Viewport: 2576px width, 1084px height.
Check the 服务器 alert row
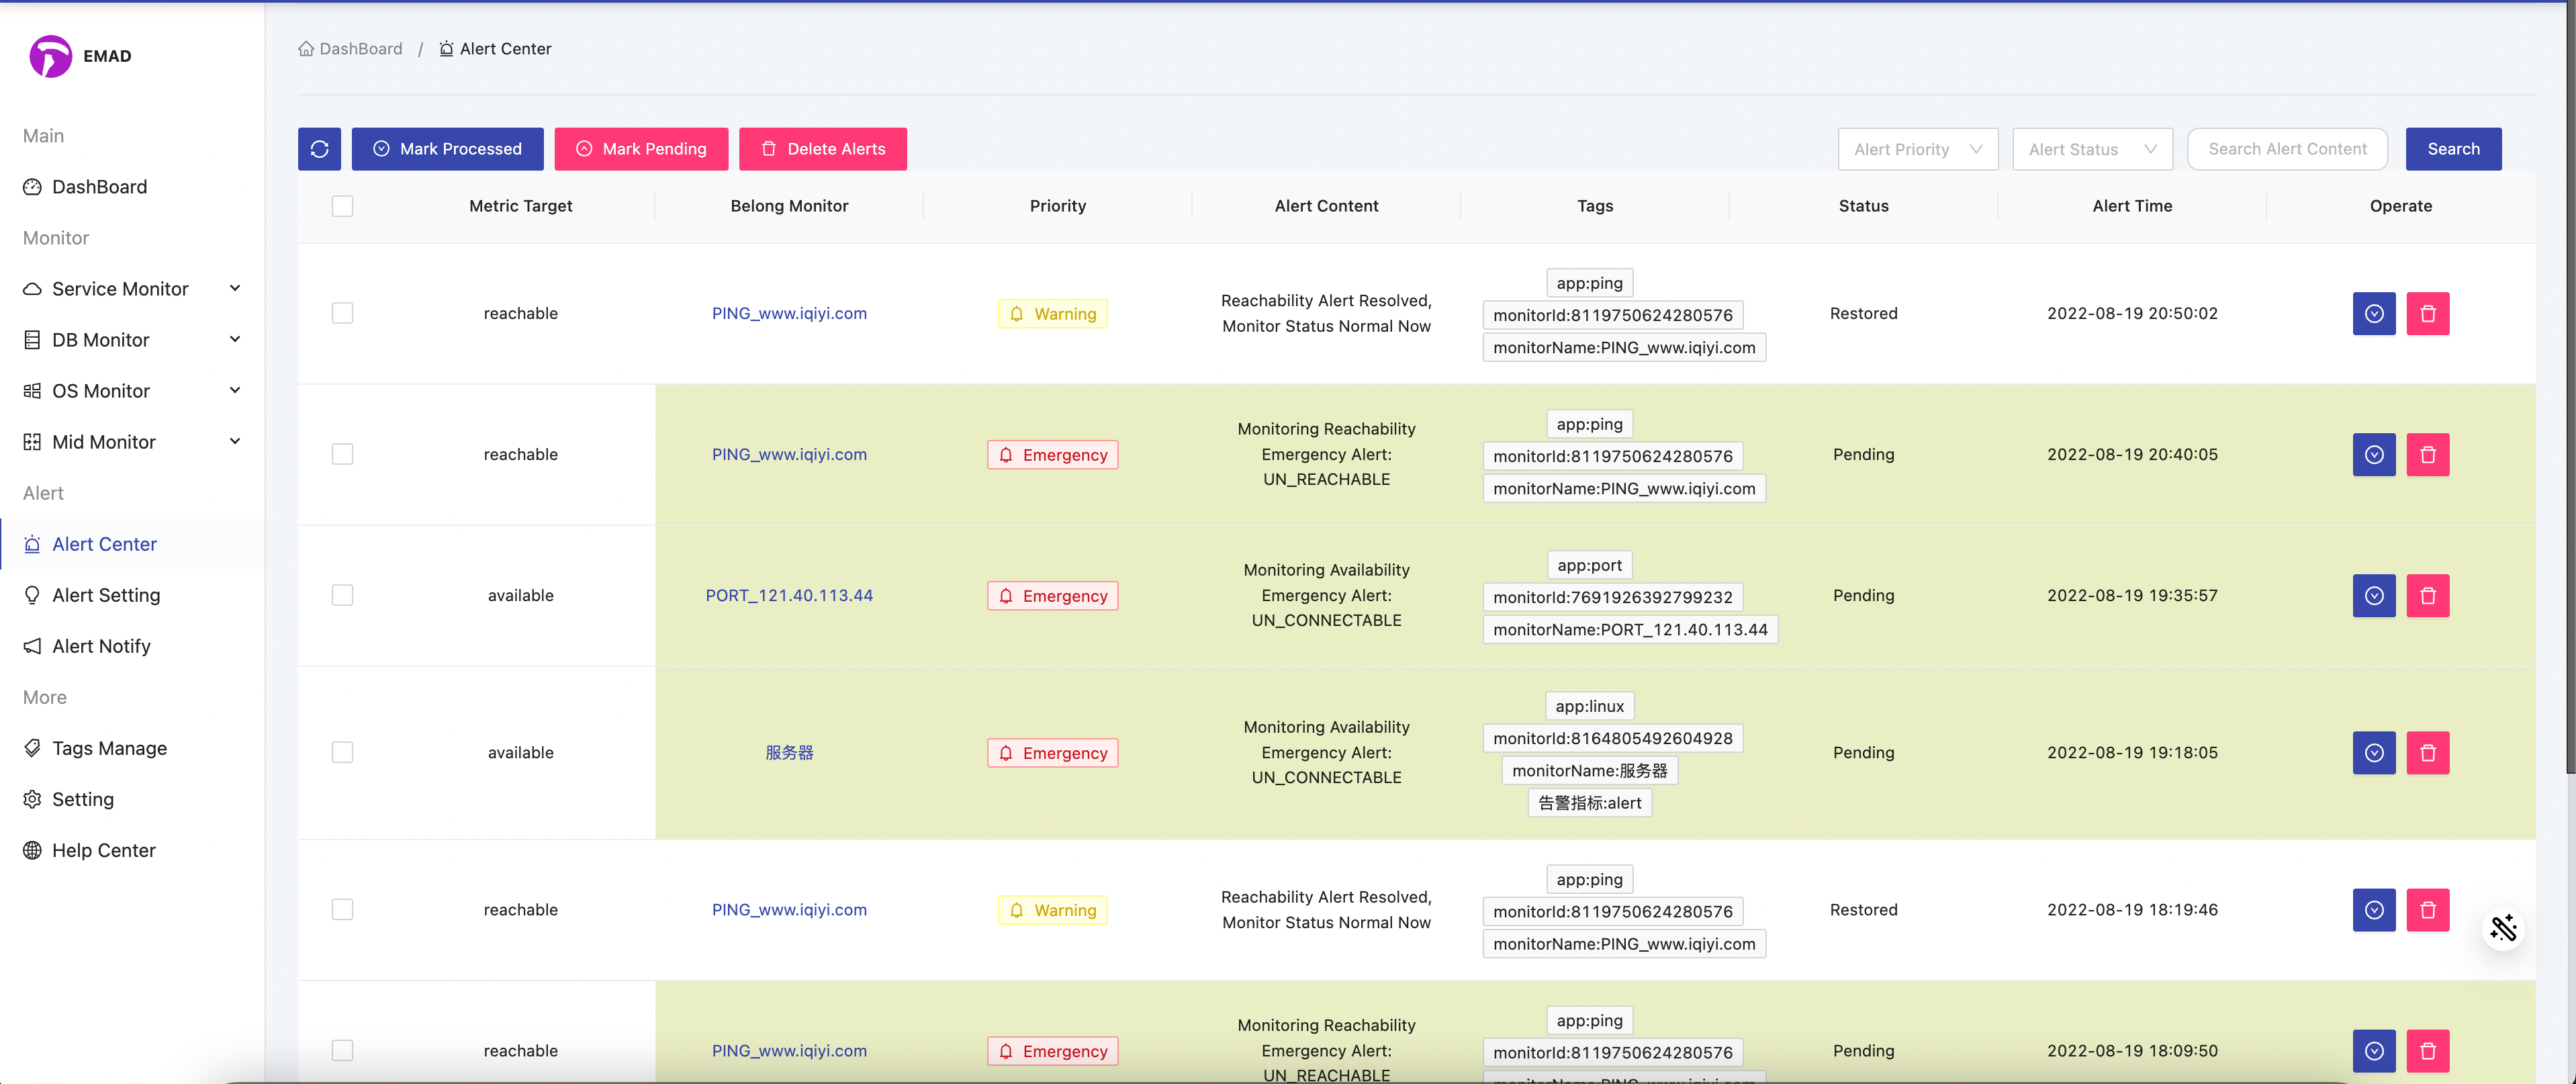(x=342, y=752)
